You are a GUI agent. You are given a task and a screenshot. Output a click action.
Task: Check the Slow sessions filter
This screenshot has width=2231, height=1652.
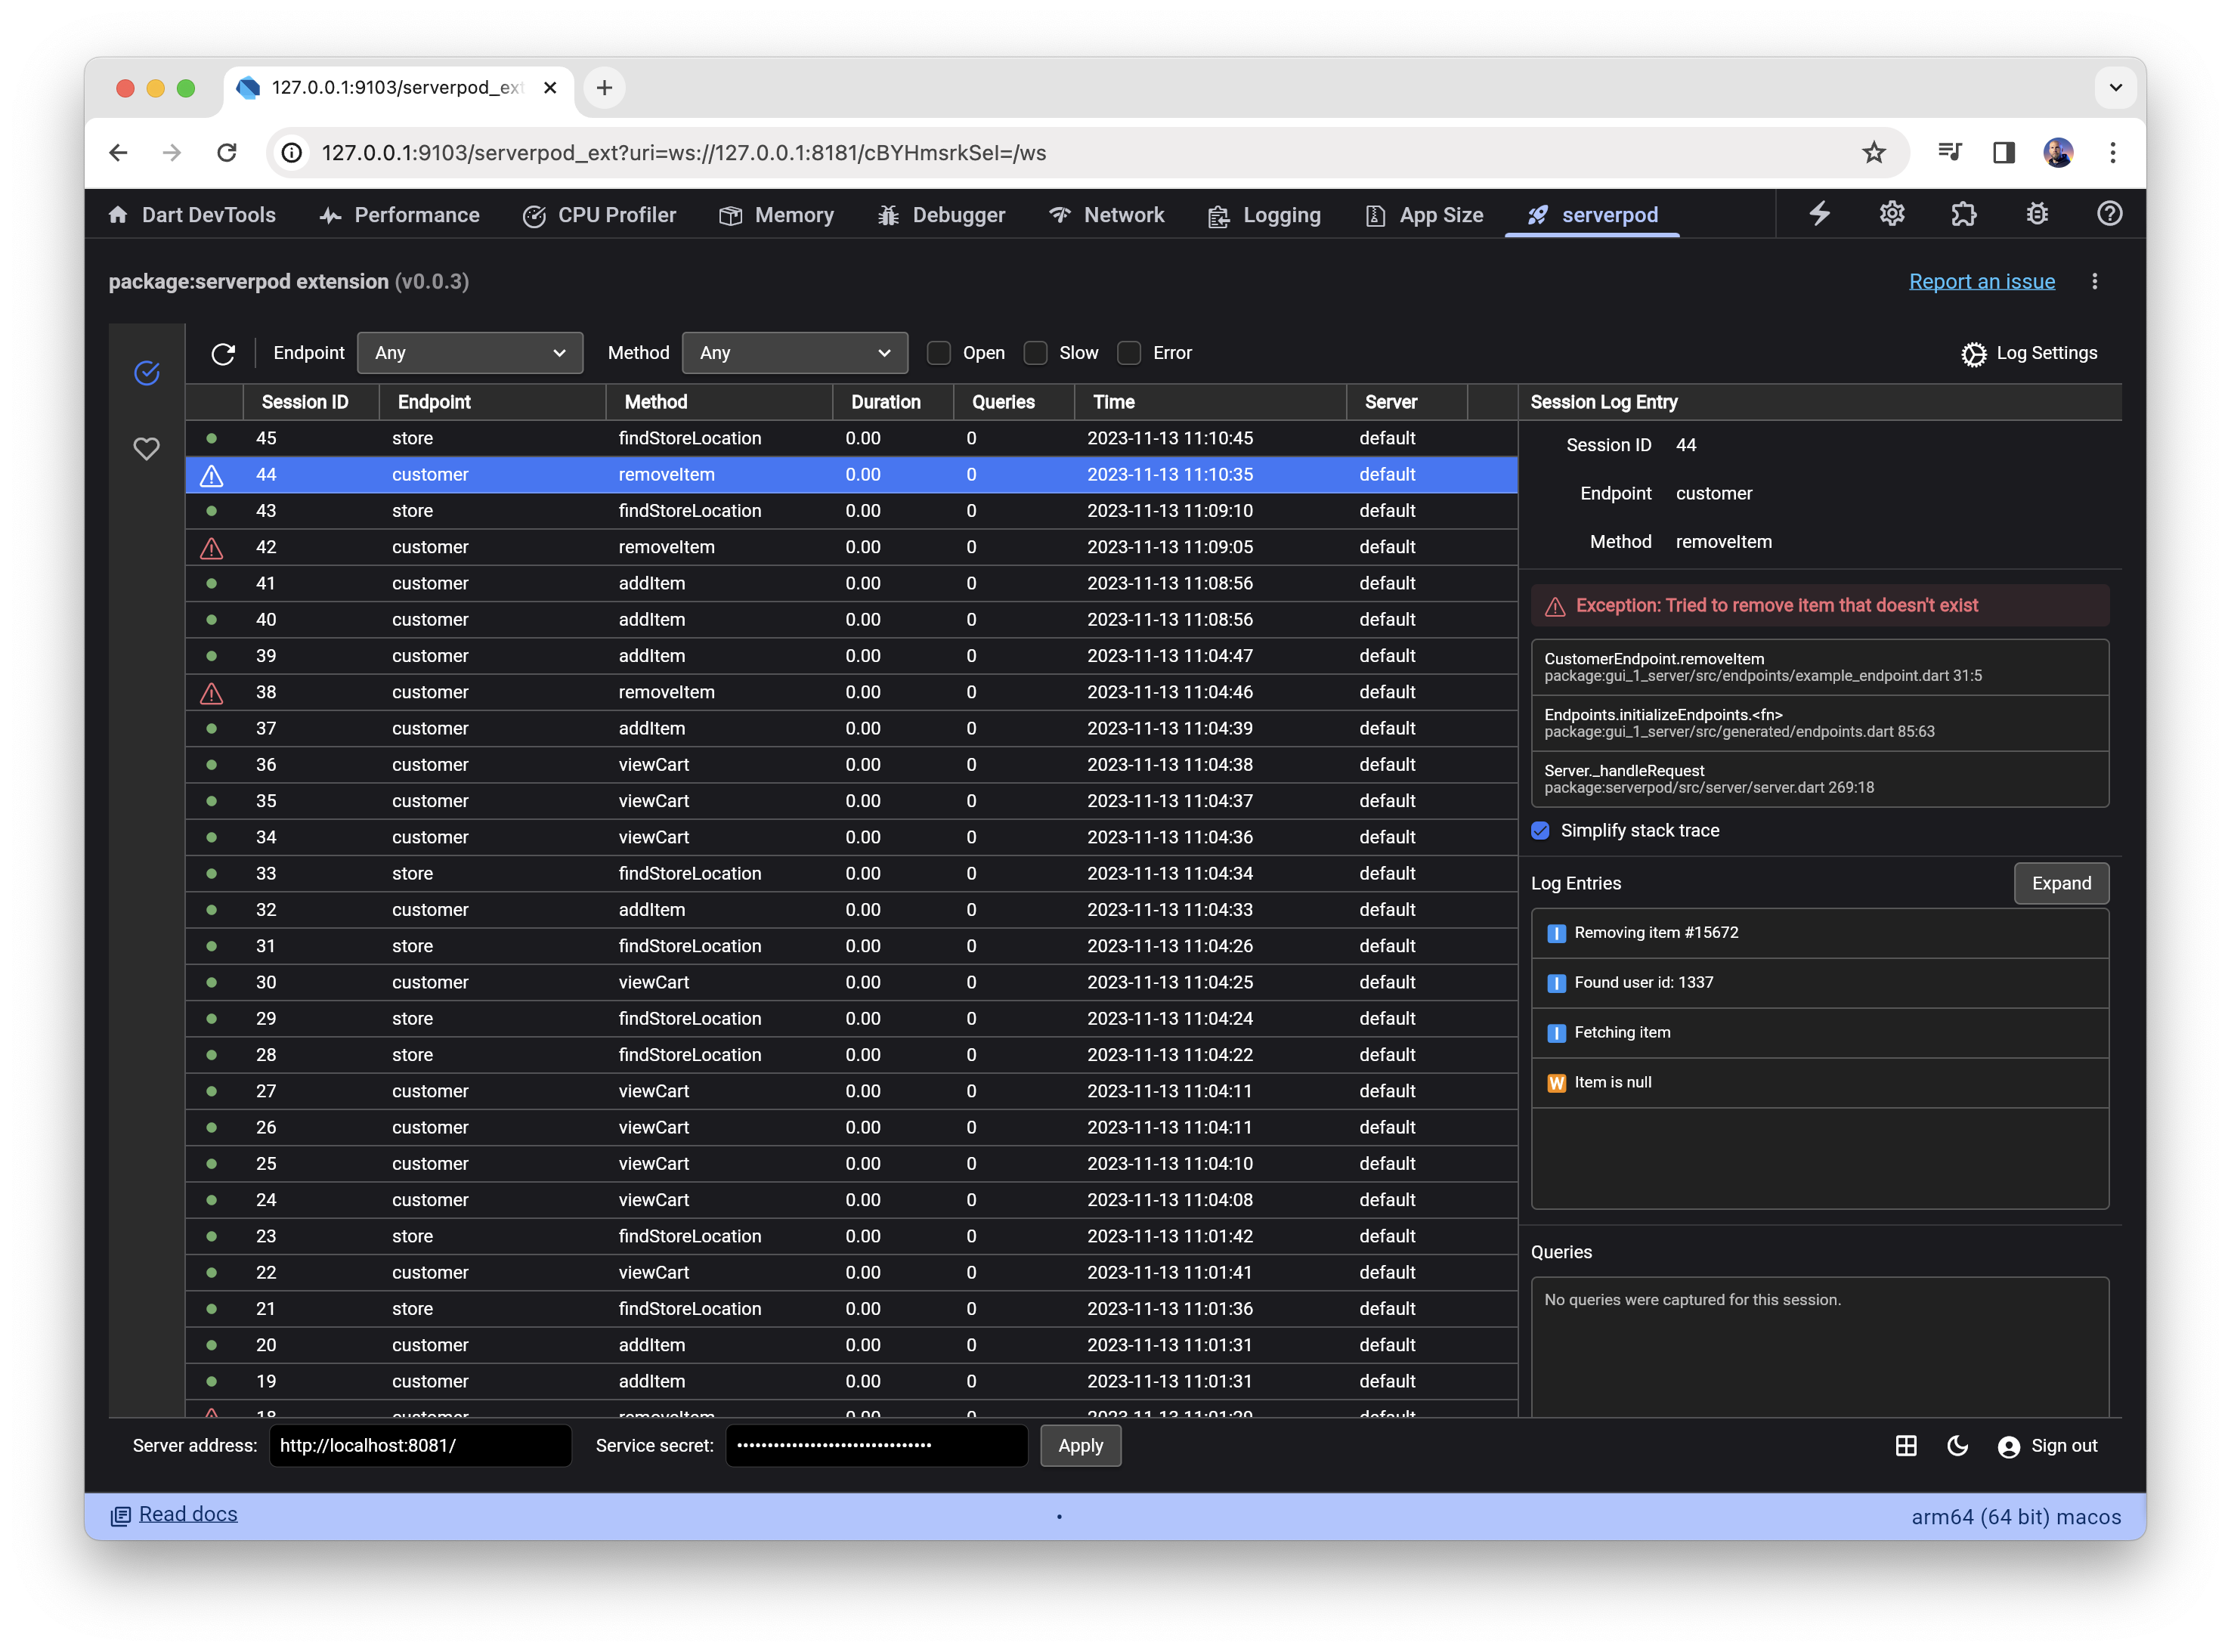pos(1036,353)
